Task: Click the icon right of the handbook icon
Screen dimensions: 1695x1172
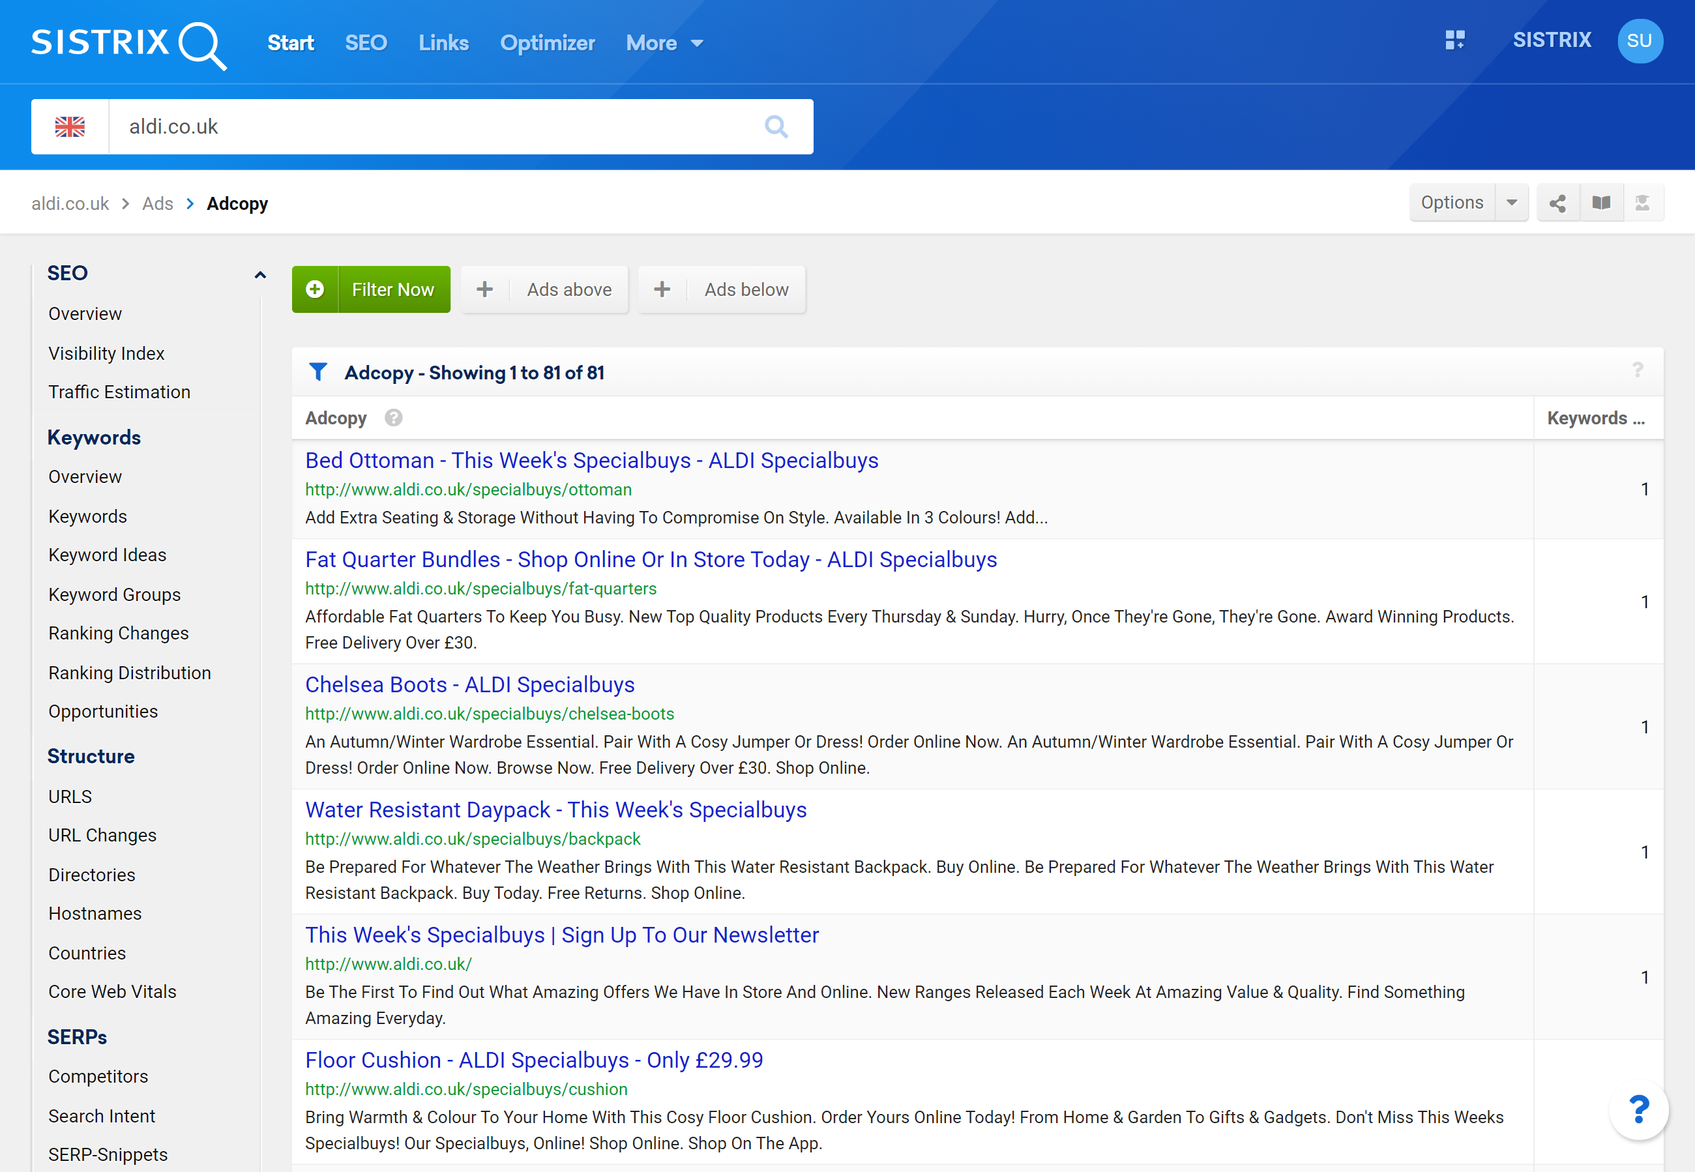Action: click(1642, 203)
